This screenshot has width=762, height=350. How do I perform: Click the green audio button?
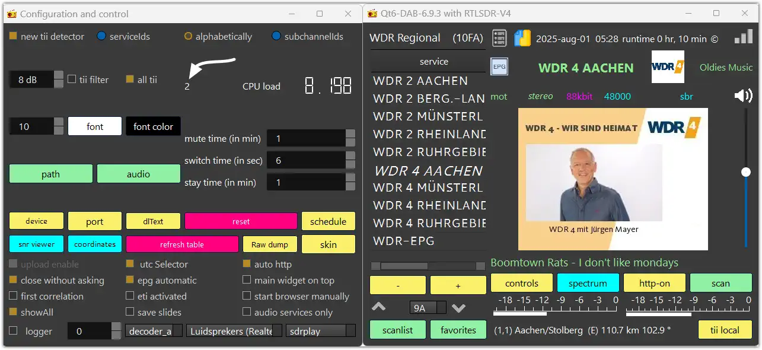pos(138,174)
